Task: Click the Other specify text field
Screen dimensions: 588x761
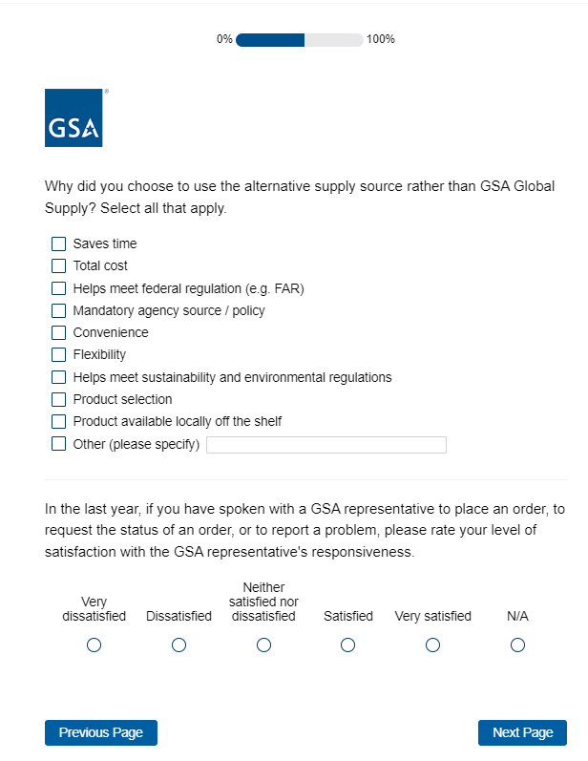Action: (x=325, y=445)
